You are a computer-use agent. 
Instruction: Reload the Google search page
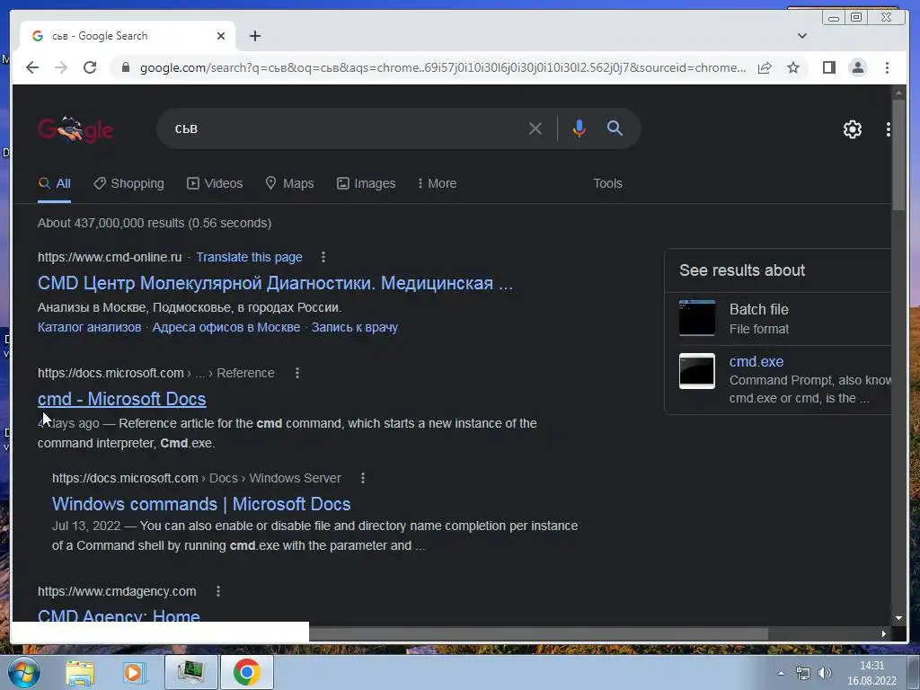(x=90, y=67)
